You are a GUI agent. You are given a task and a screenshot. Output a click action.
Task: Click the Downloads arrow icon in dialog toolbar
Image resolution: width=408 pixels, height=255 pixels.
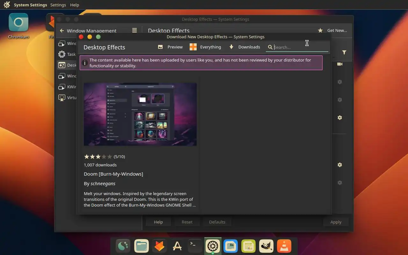231,47
